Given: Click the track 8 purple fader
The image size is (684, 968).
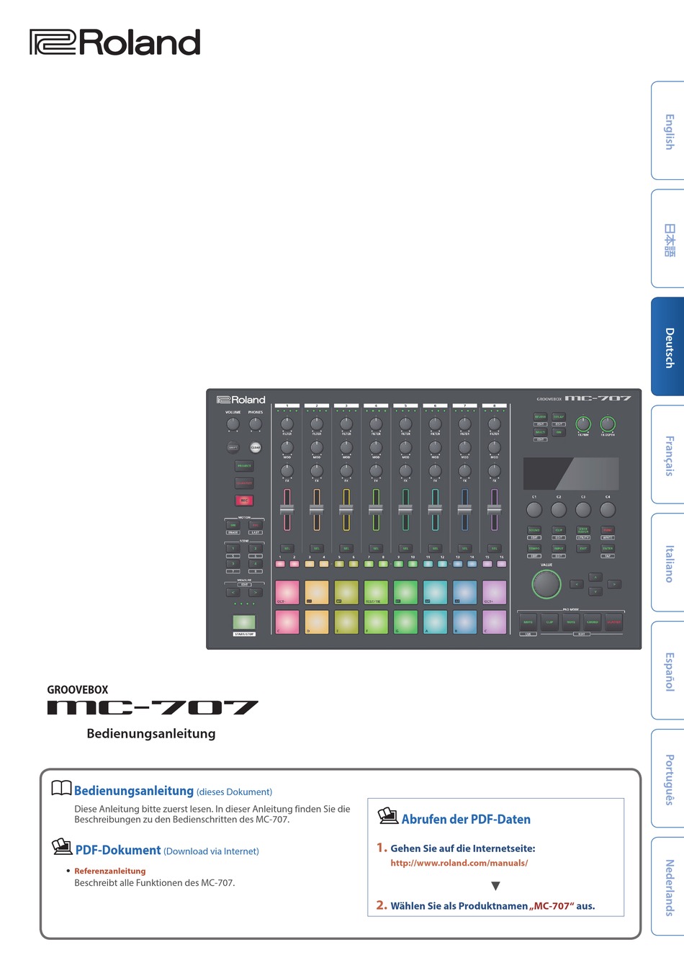Looking at the screenshot, I should (x=494, y=509).
